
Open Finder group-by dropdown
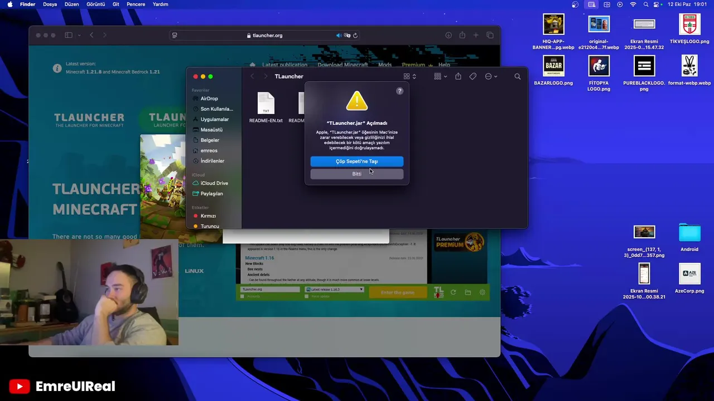[441, 76]
